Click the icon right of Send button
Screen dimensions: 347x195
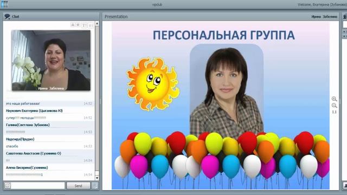[x=95, y=185]
